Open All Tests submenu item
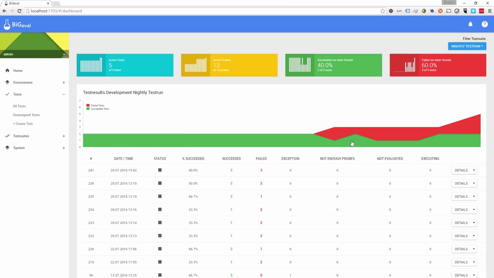 point(19,106)
